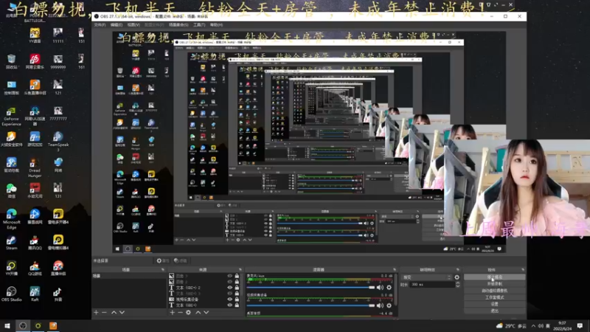Unlock the 图像 3 source lock

[237, 276]
